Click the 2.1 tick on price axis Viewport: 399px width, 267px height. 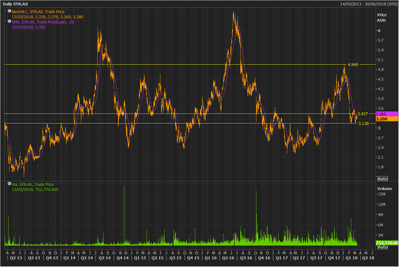(381, 157)
